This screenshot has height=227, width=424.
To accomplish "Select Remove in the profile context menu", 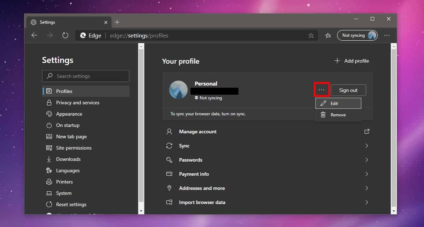I will coord(338,115).
